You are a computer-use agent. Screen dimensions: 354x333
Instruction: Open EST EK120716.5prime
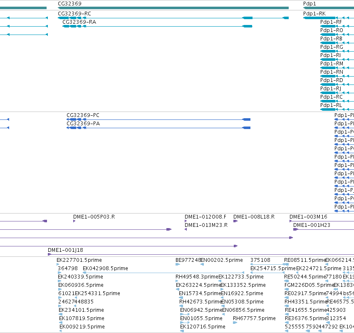click(x=203, y=327)
